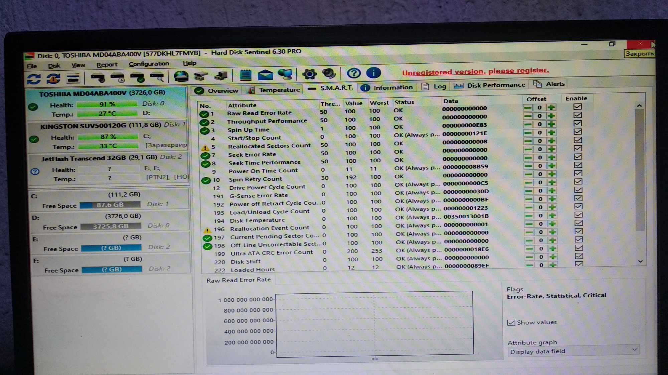
Task: Open the Help menu
Action: pyautogui.click(x=189, y=63)
